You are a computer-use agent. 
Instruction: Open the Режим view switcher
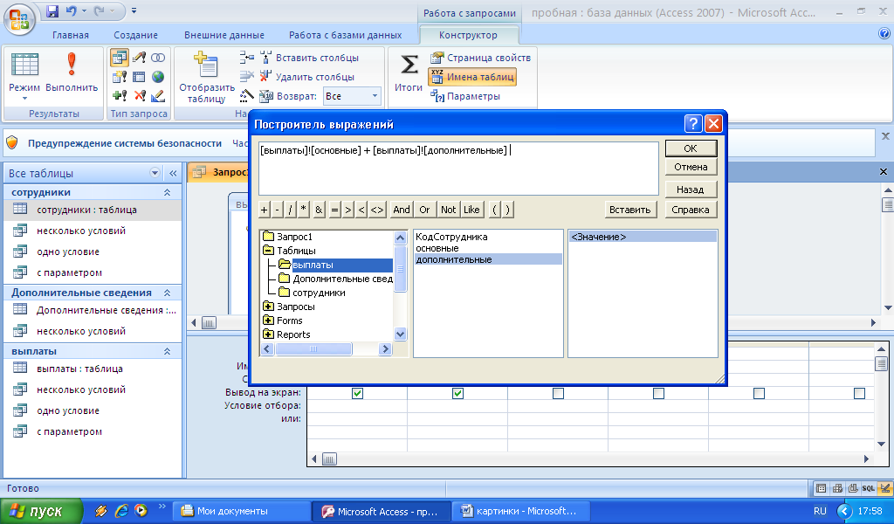(24, 77)
